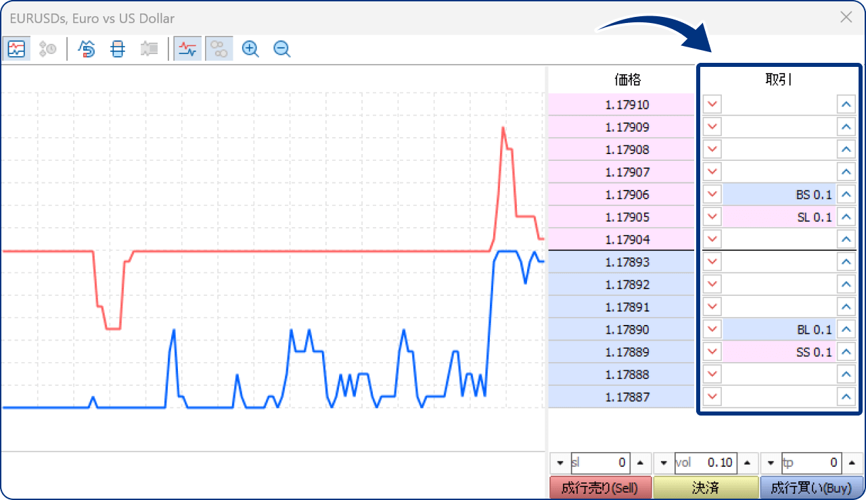The image size is (866, 500).
Task: Click red sell arrow at 1.17904
Action: pos(712,239)
